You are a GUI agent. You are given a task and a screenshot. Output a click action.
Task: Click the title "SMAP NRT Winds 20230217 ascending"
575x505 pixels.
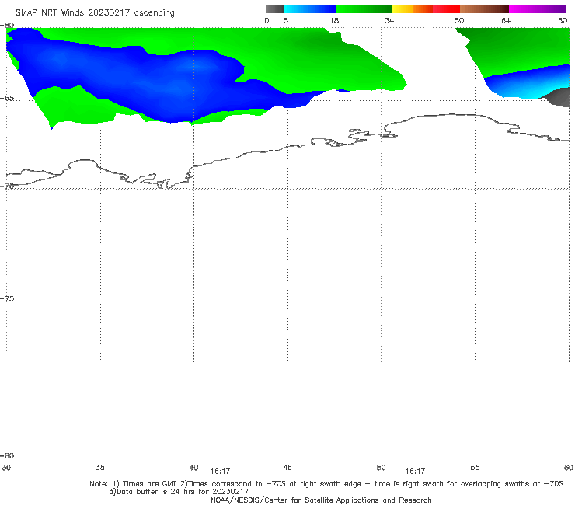tap(95, 12)
